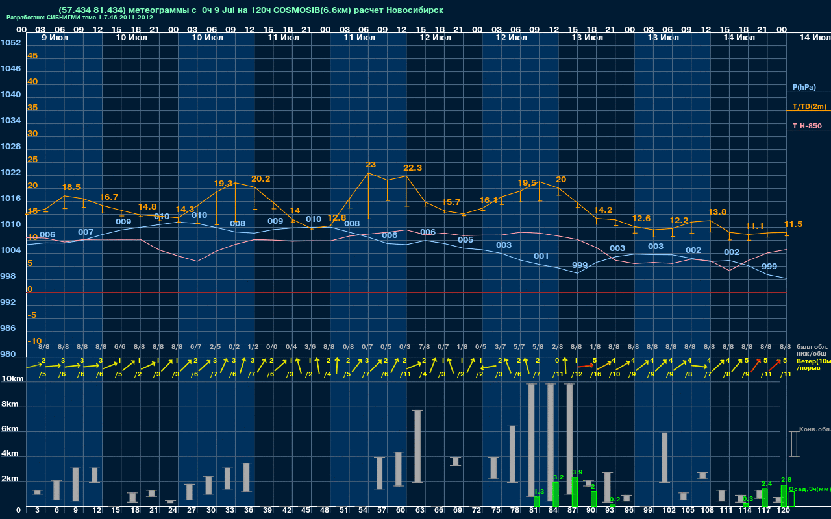Select orange temperature axis label 35
This screenshot has height=519, width=831.
pyautogui.click(x=32, y=108)
